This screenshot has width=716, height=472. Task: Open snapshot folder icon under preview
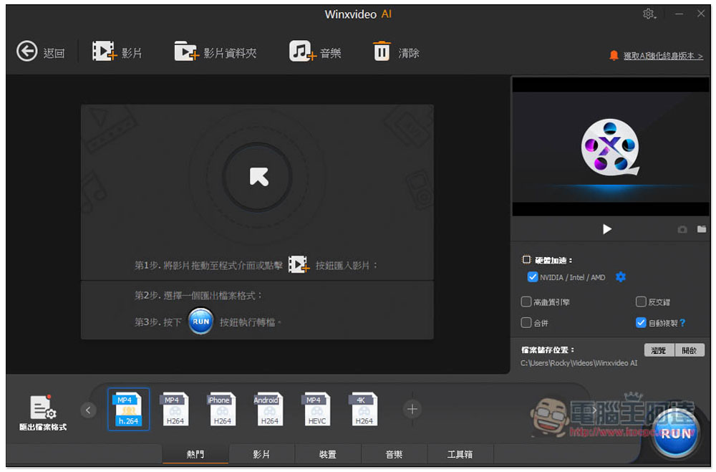coord(702,229)
